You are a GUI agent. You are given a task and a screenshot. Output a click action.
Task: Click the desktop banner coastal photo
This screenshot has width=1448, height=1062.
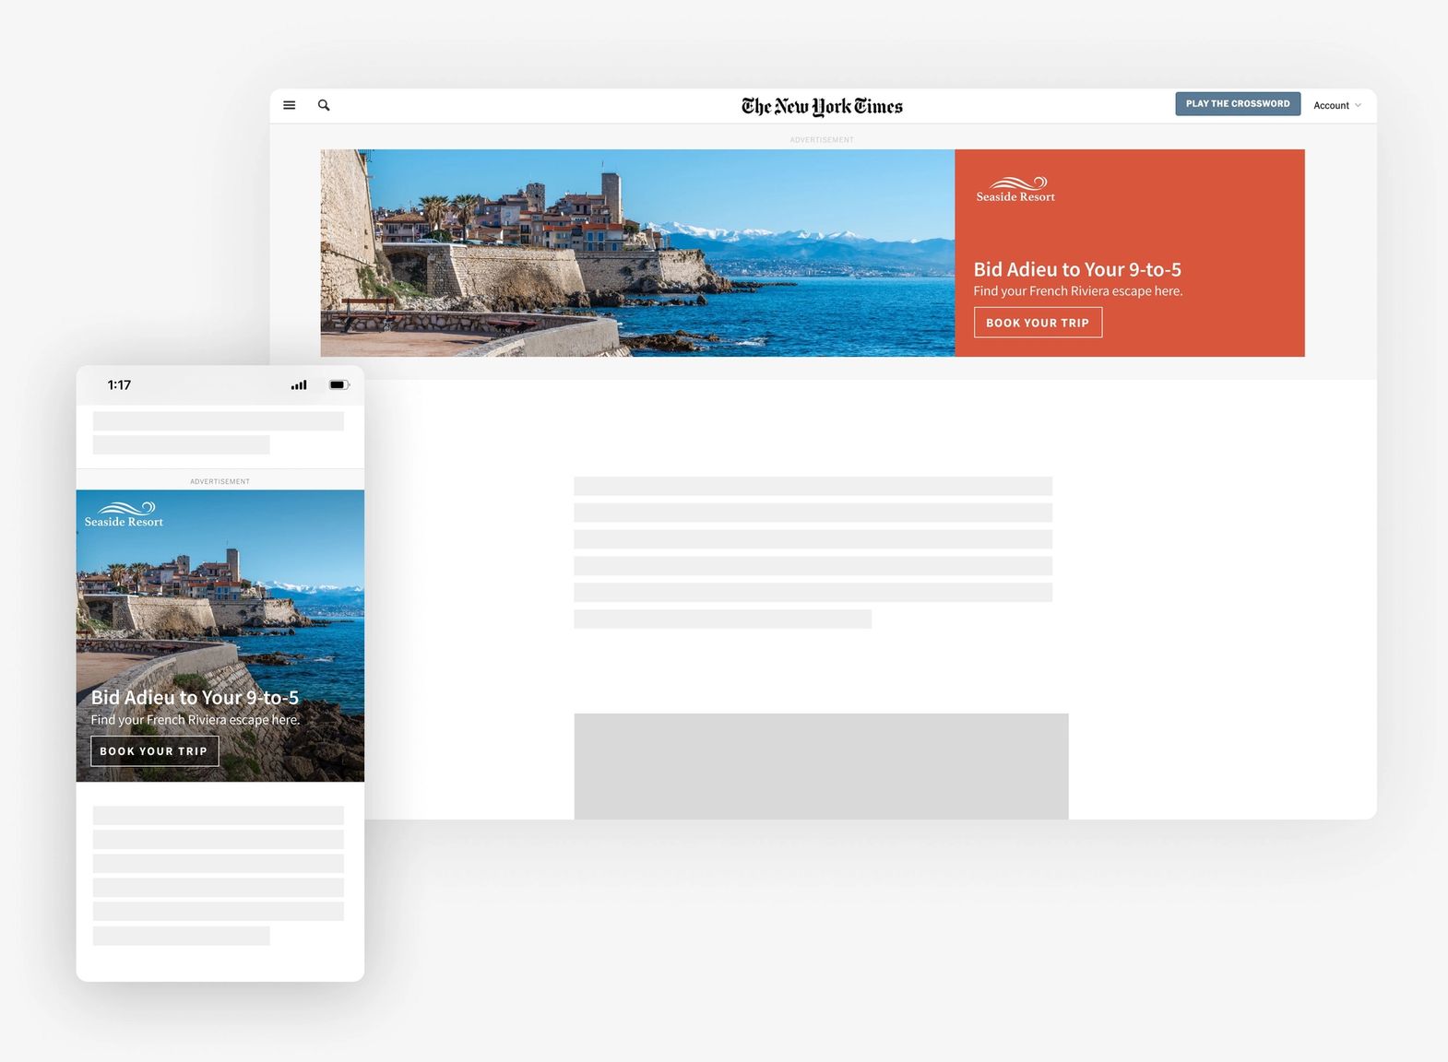point(637,253)
